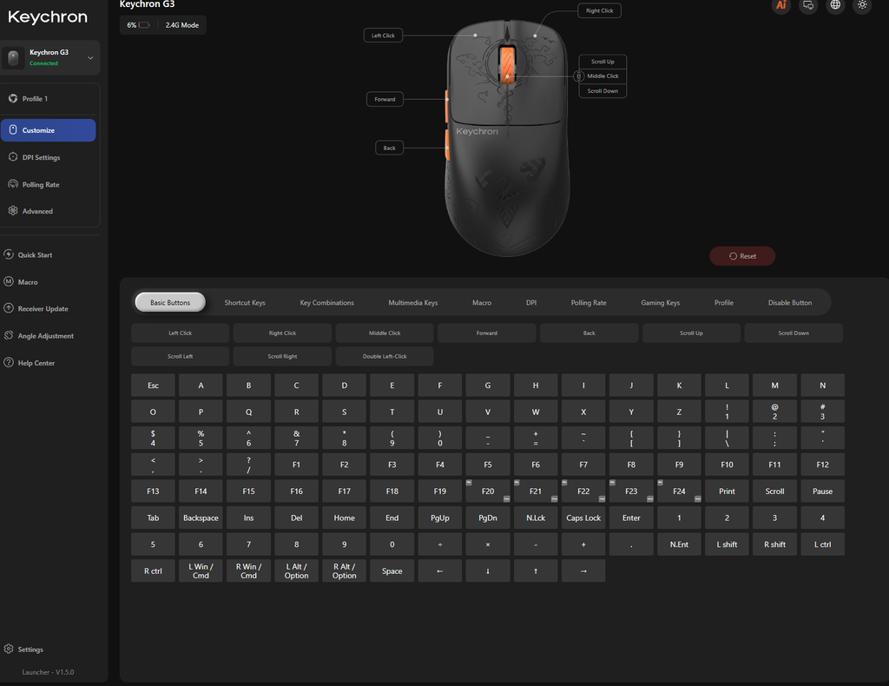
Task: Switch to the Multimedia Keys tab
Action: (x=412, y=303)
